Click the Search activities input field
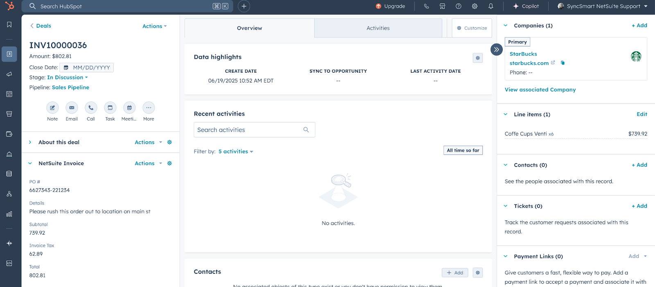Image resolution: width=655 pixels, height=287 pixels. (254, 130)
